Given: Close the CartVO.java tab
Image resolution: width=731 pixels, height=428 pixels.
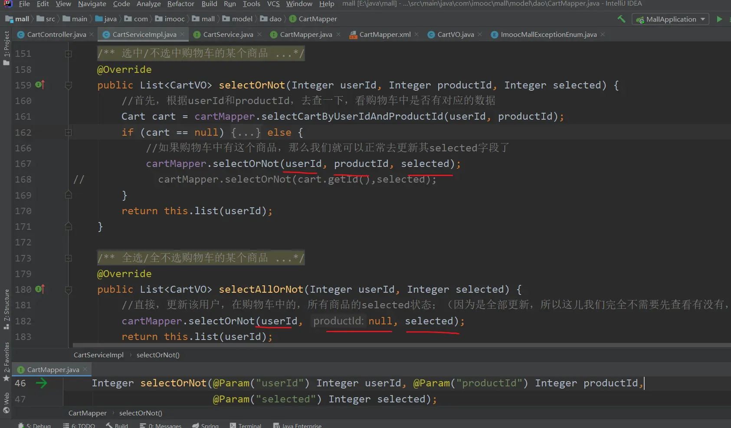Looking at the screenshot, I should (x=480, y=35).
